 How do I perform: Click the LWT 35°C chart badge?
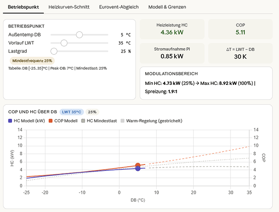point(71,112)
